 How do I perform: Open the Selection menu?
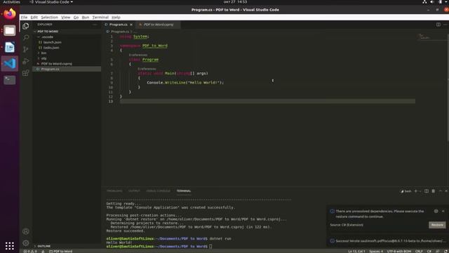(49, 17)
